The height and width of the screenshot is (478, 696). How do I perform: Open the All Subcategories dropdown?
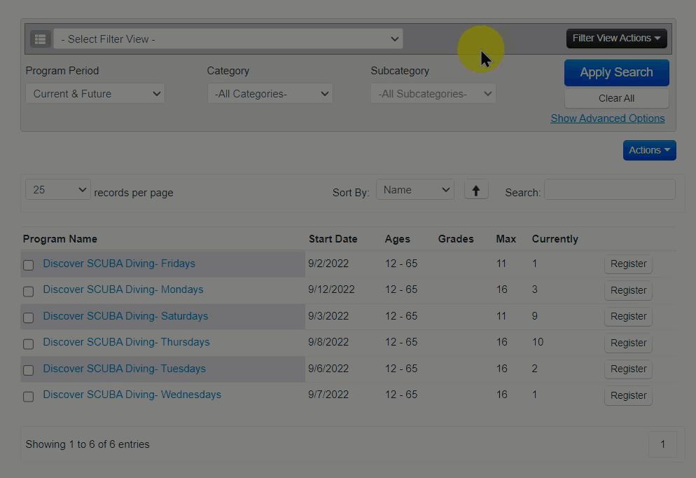[433, 94]
